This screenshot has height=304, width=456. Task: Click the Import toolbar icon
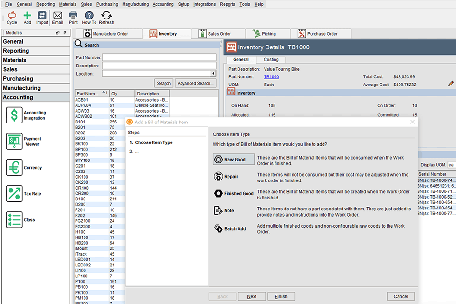[x=42, y=18]
